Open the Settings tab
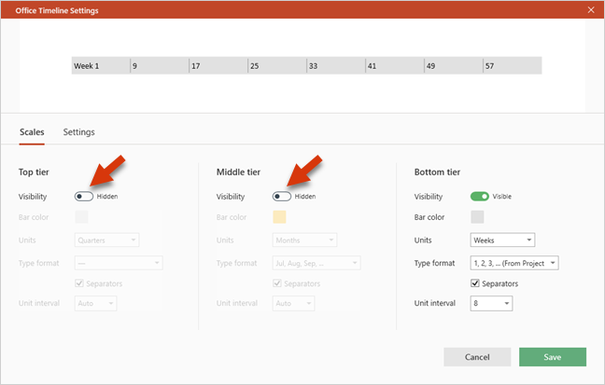This screenshot has height=385, width=605. [x=79, y=132]
